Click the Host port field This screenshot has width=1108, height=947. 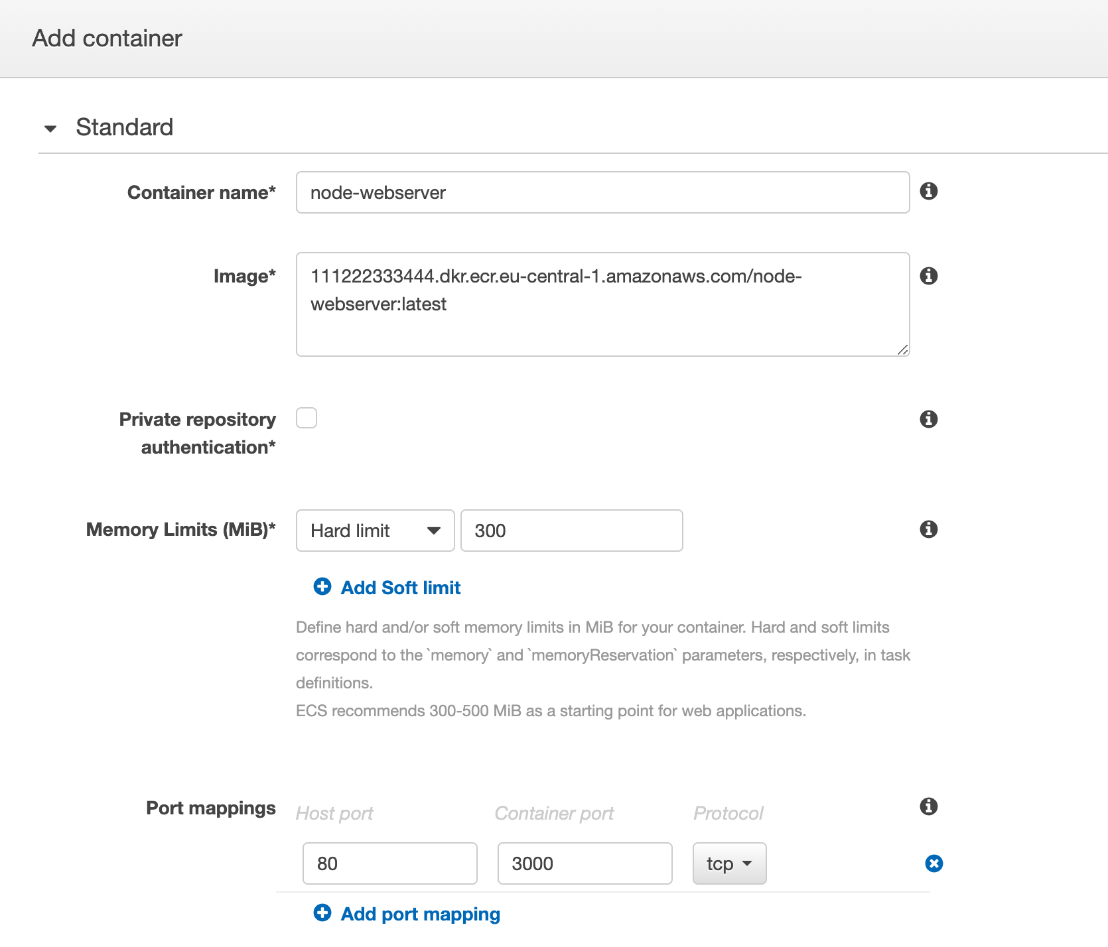389,863
